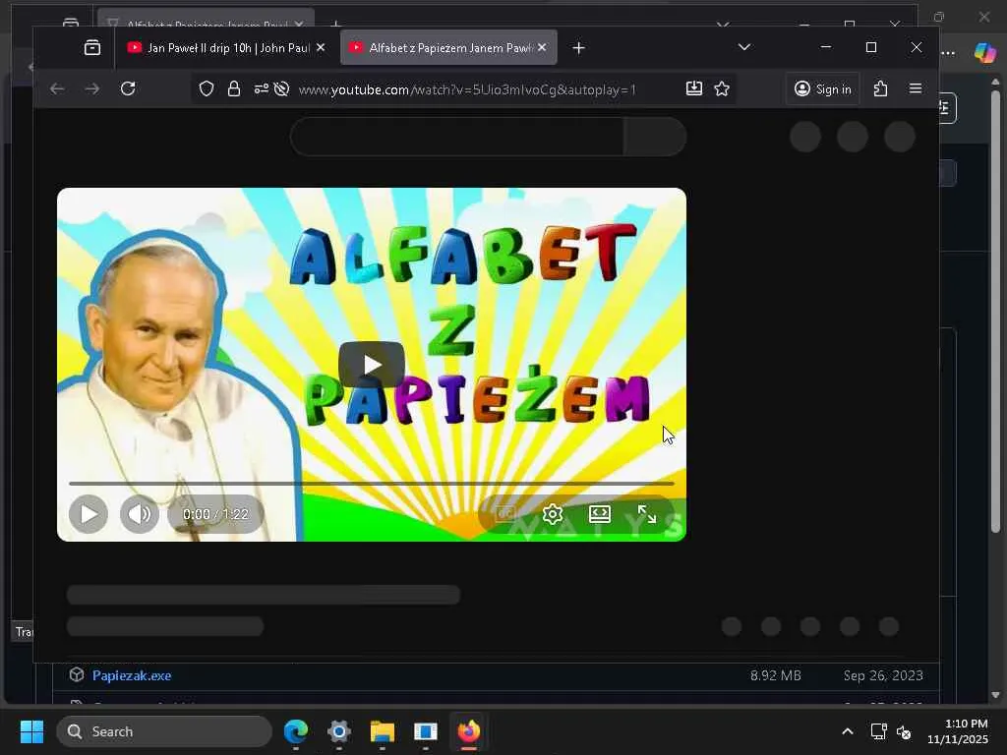Play the video using bottom-left play control
This screenshot has height=755, width=1007.
coord(89,514)
